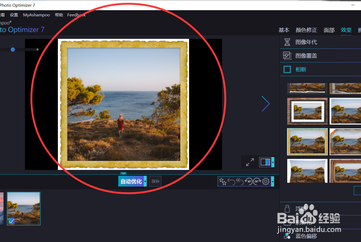
Task: Switch to the 基本 tab
Action: pos(284,30)
